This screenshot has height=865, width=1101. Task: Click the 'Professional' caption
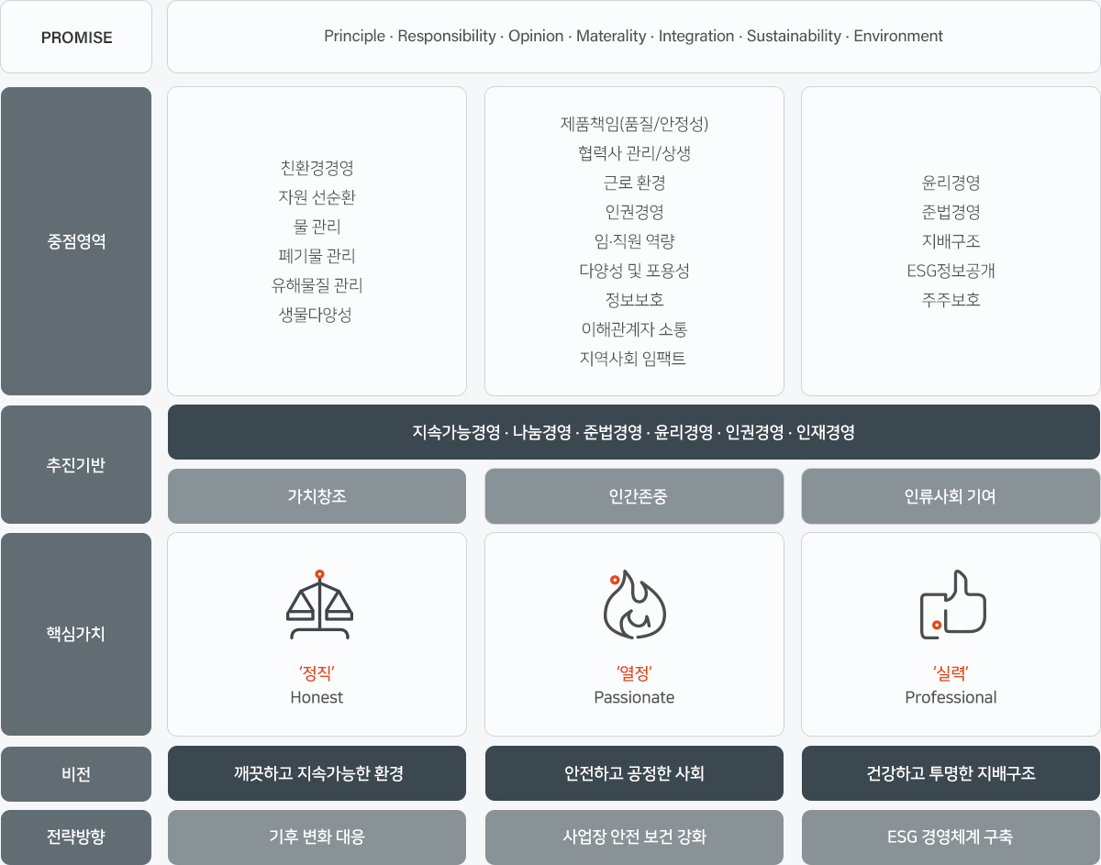(951, 697)
